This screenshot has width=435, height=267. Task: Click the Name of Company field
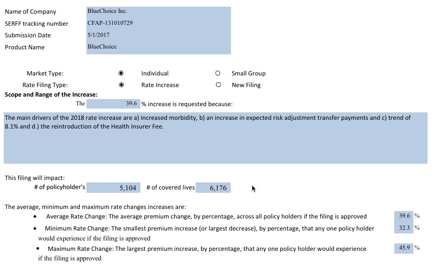click(158, 12)
